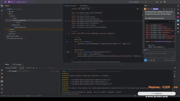This screenshot has width=180, height=101.
Task: Open Bito tool window in right sidebar
Action: click(x=178, y=21)
